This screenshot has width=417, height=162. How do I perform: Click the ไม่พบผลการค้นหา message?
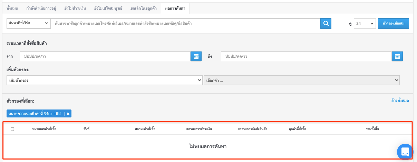click(x=207, y=146)
